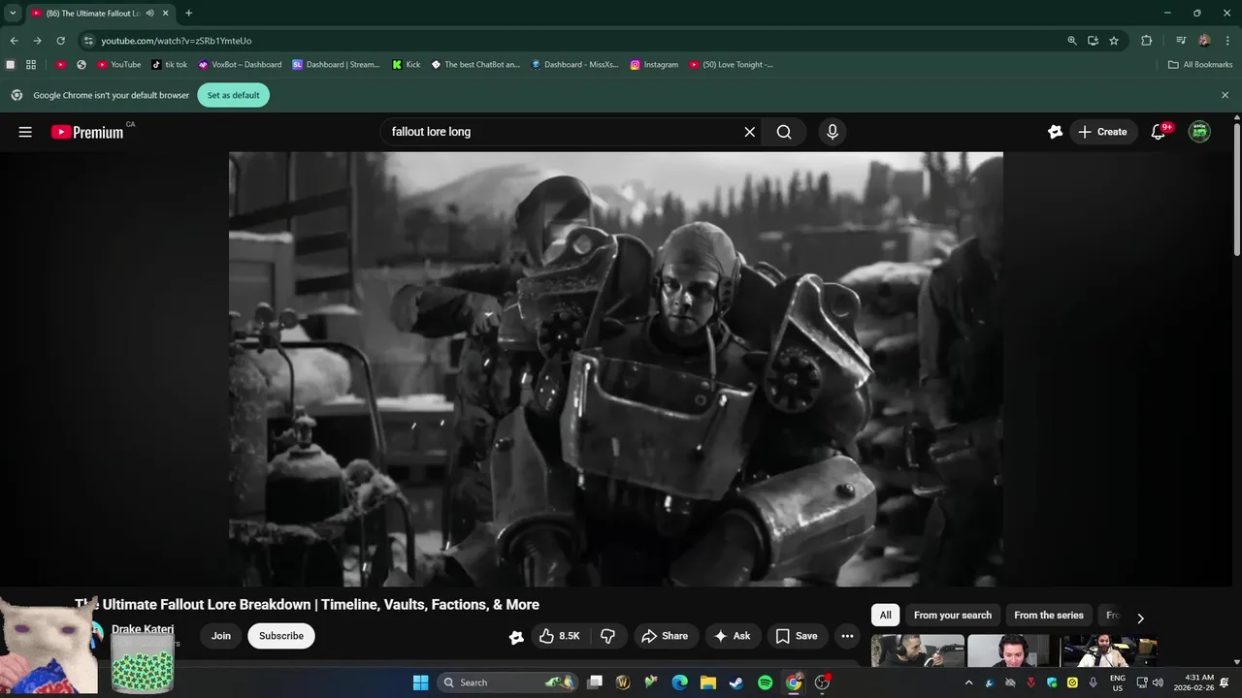Open Windows Start menu
1242x698 pixels.
(420, 682)
